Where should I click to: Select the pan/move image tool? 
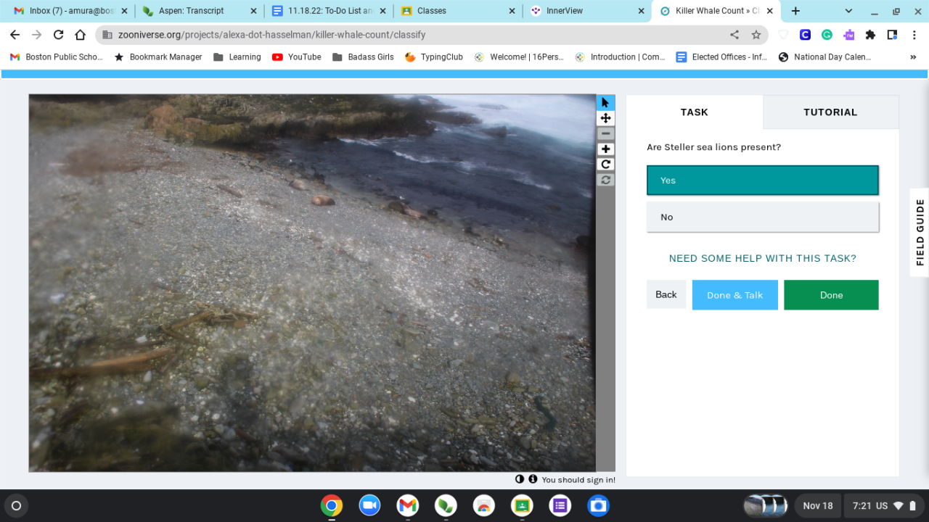[x=605, y=118]
